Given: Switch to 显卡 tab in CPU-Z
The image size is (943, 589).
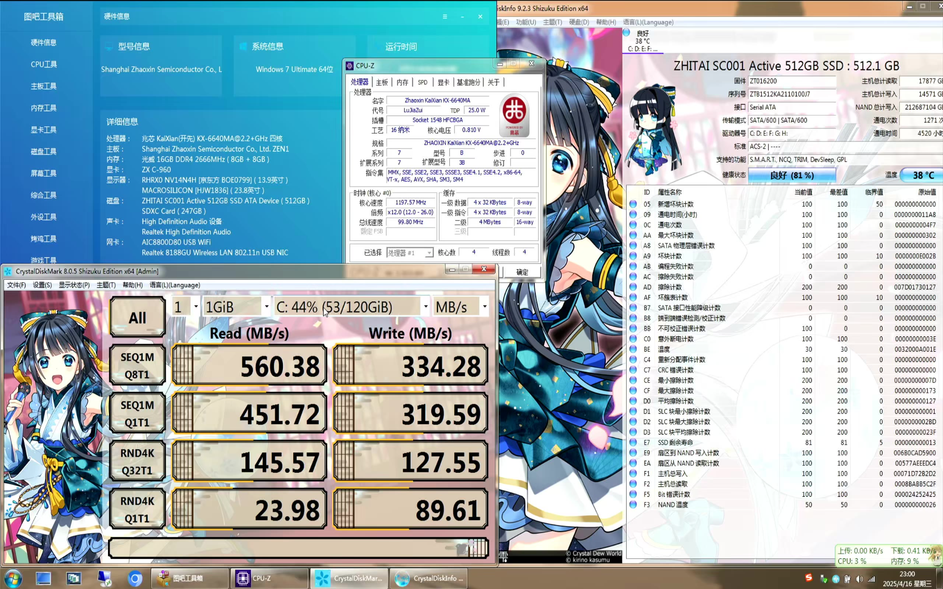Looking at the screenshot, I should [x=443, y=82].
